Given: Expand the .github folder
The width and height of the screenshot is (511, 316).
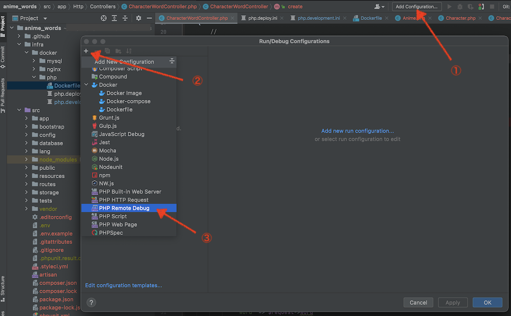Looking at the screenshot, I should [x=19, y=36].
